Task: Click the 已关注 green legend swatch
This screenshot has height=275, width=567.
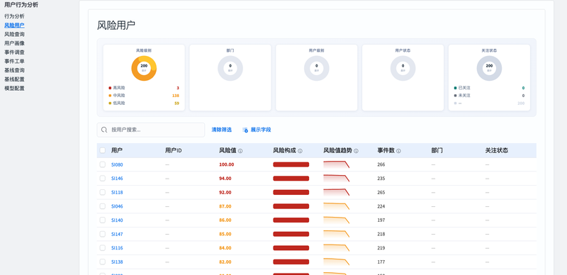Action: coord(455,88)
